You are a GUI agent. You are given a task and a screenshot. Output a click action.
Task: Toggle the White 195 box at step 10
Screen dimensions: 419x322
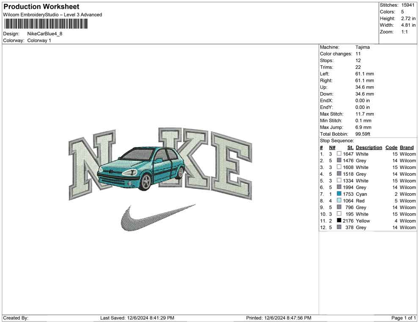(x=339, y=214)
